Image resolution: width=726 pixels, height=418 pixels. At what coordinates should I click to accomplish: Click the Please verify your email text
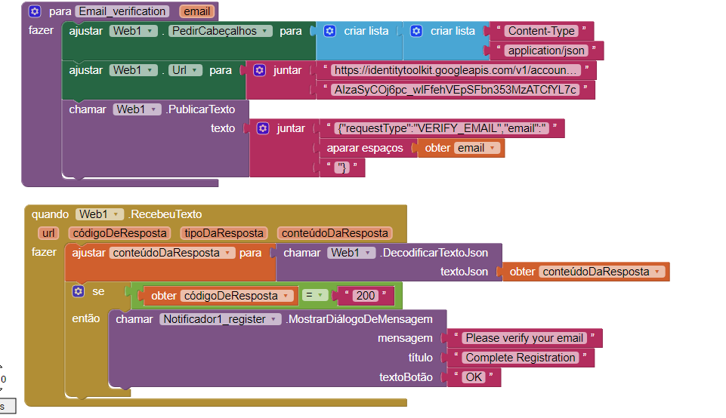pyautogui.click(x=524, y=338)
